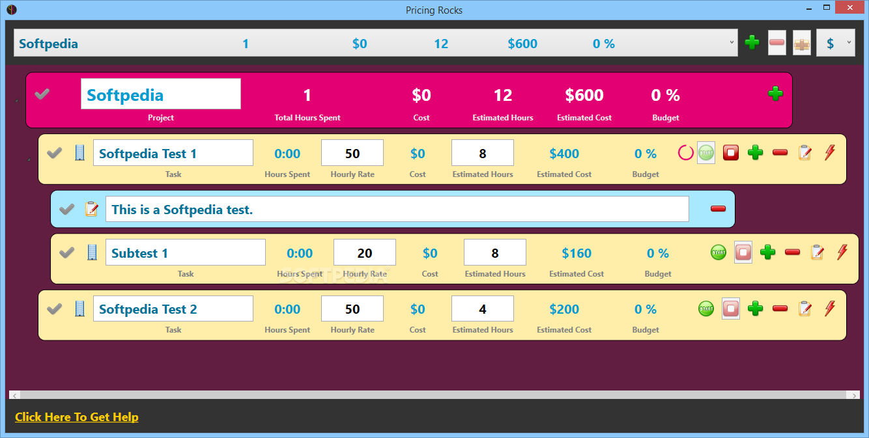This screenshot has width=869, height=438.
Task: Click building icon of Subtest 1
Action: tap(93, 253)
